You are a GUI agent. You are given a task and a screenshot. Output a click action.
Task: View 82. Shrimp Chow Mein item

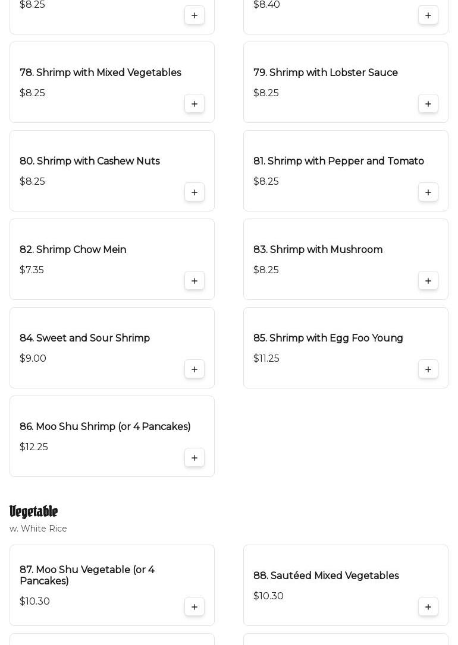pos(73,250)
